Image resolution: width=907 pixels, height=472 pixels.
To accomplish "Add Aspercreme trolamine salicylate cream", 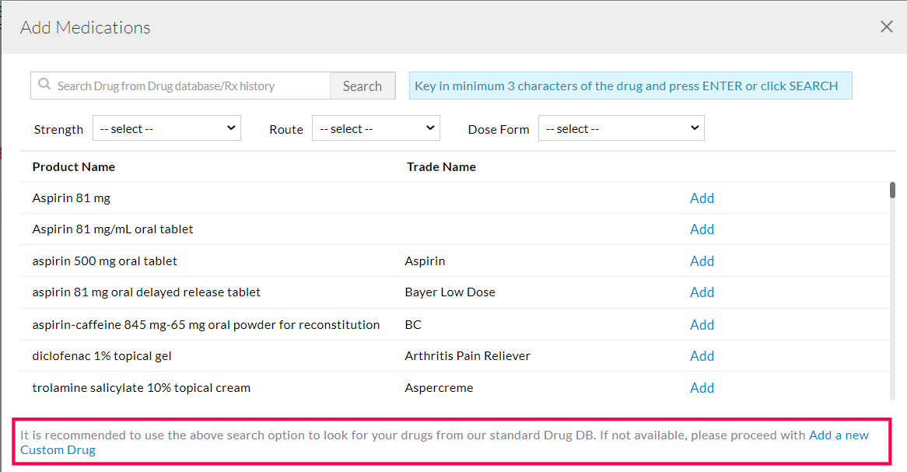I will tap(701, 387).
